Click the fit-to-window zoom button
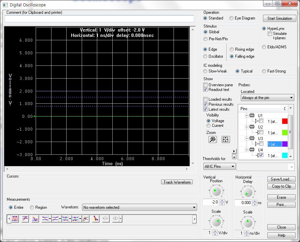This screenshot has width=300, height=242. [x=226, y=139]
